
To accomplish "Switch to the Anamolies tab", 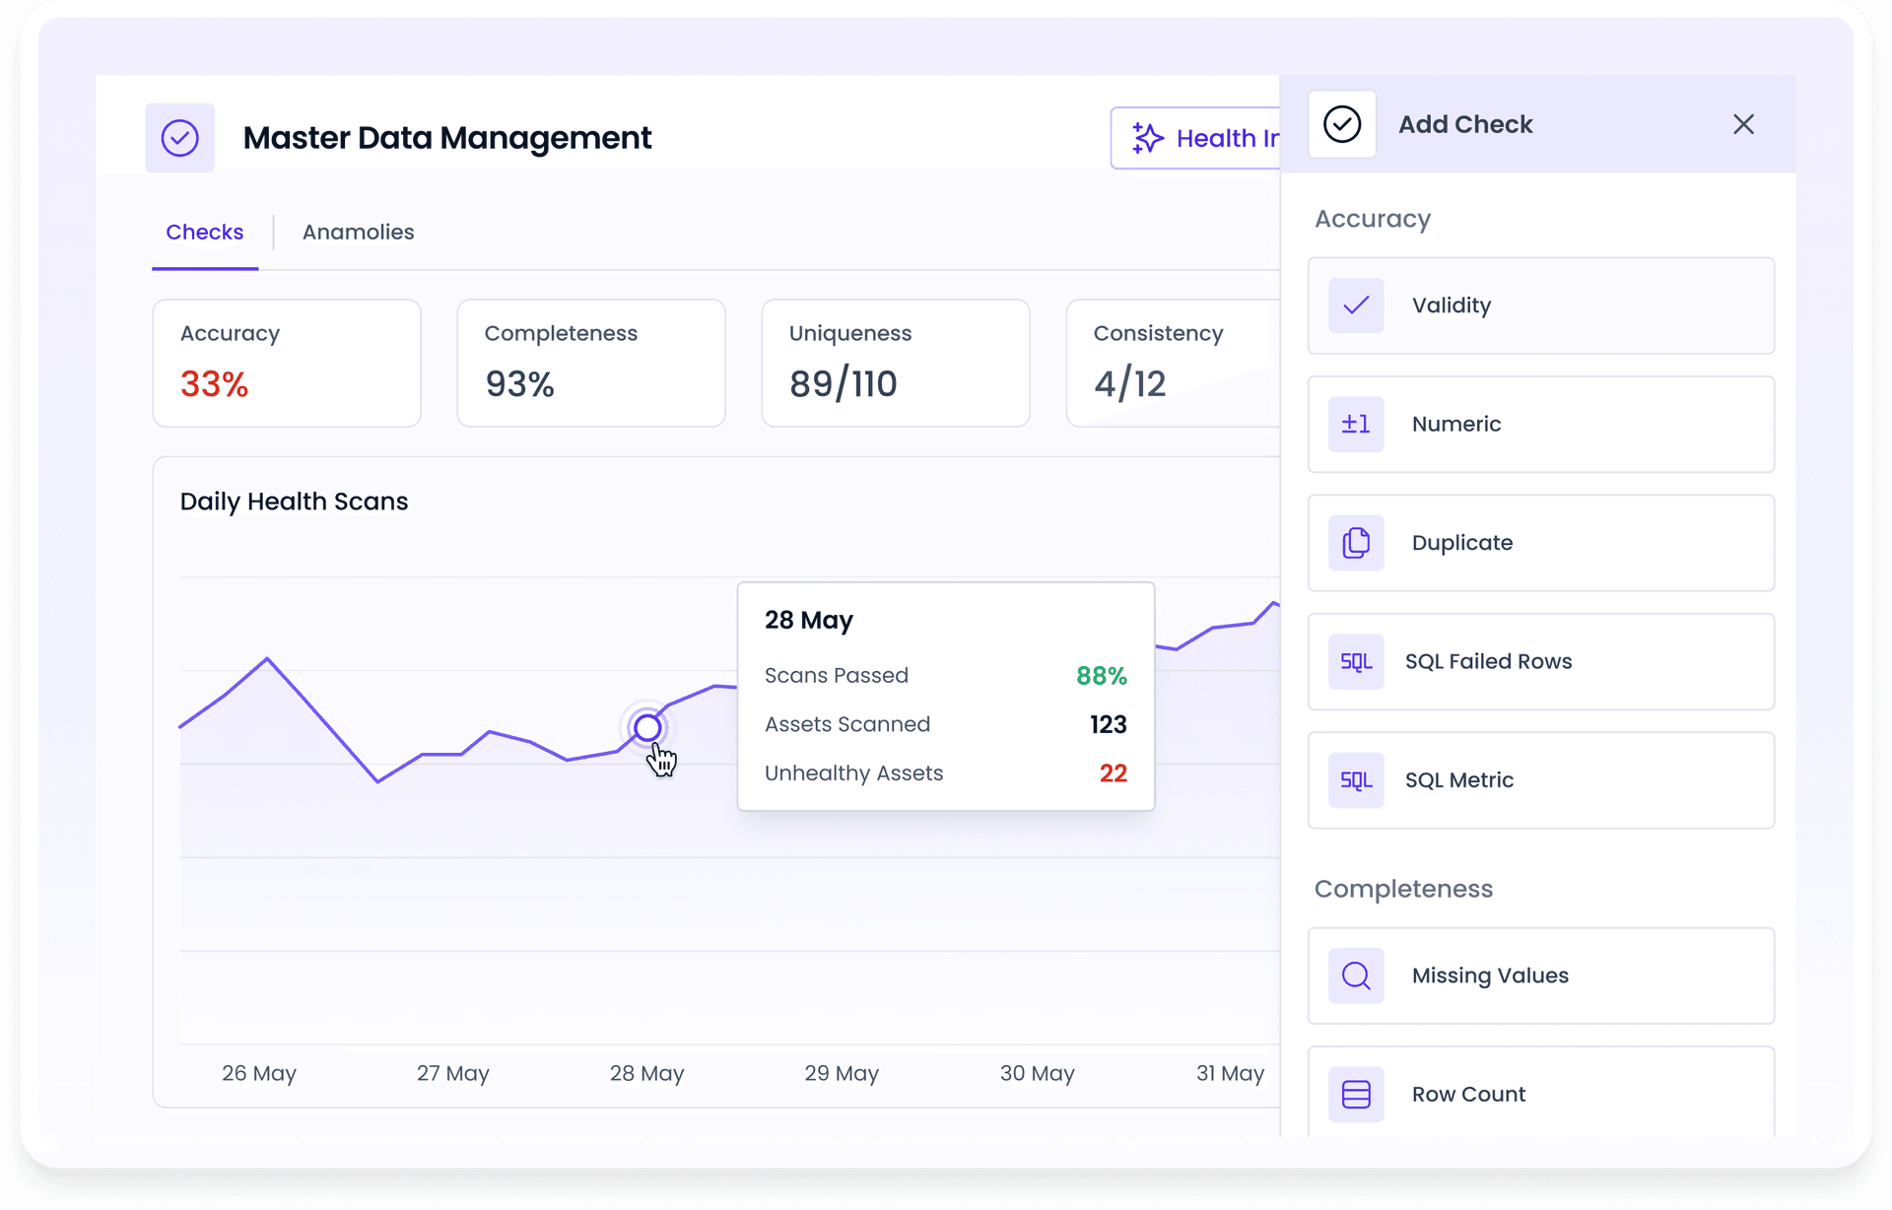I will (x=358, y=232).
